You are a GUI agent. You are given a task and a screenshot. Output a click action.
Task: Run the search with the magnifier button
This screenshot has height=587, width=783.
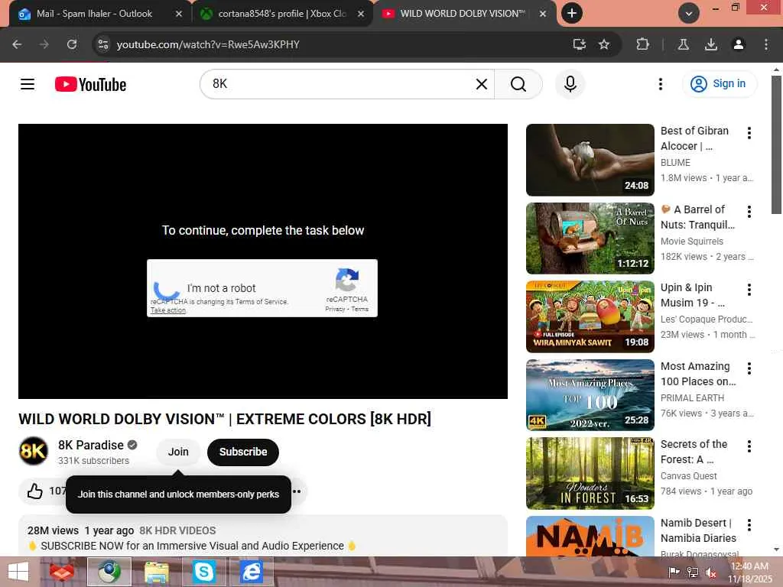(518, 84)
